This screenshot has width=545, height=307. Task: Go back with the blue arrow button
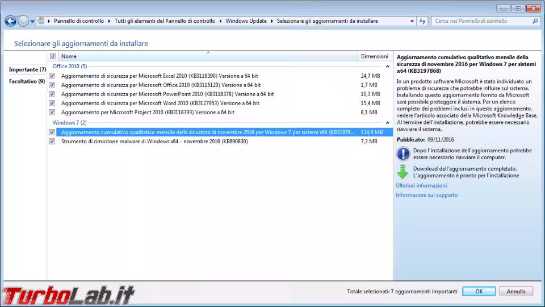click(x=10, y=21)
